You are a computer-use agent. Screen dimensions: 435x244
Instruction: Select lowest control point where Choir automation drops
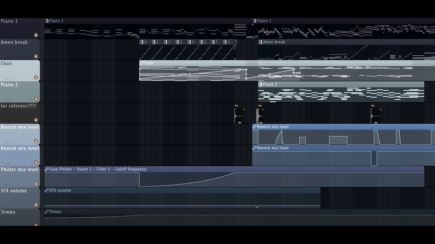(246, 79)
